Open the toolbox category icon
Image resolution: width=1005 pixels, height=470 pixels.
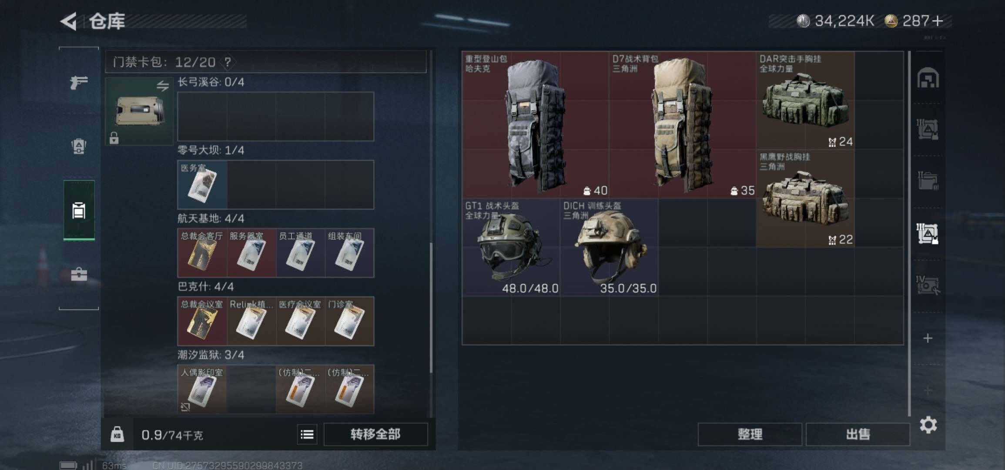(x=79, y=274)
